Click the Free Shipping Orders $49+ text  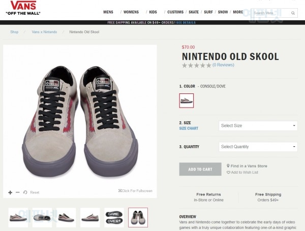click(268, 197)
